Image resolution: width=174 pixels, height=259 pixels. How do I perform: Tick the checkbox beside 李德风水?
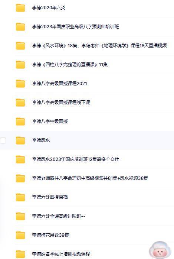pos(3,140)
